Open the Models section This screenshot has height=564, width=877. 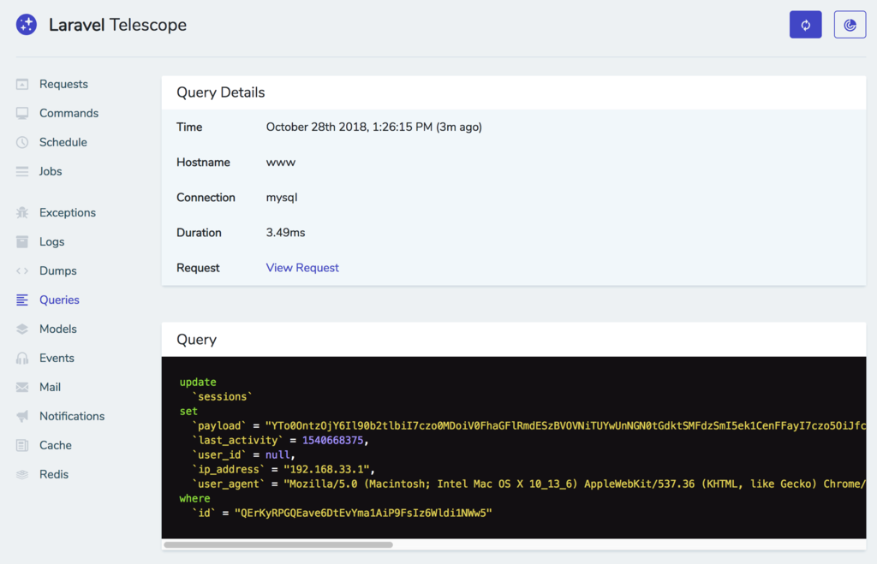[57, 329]
